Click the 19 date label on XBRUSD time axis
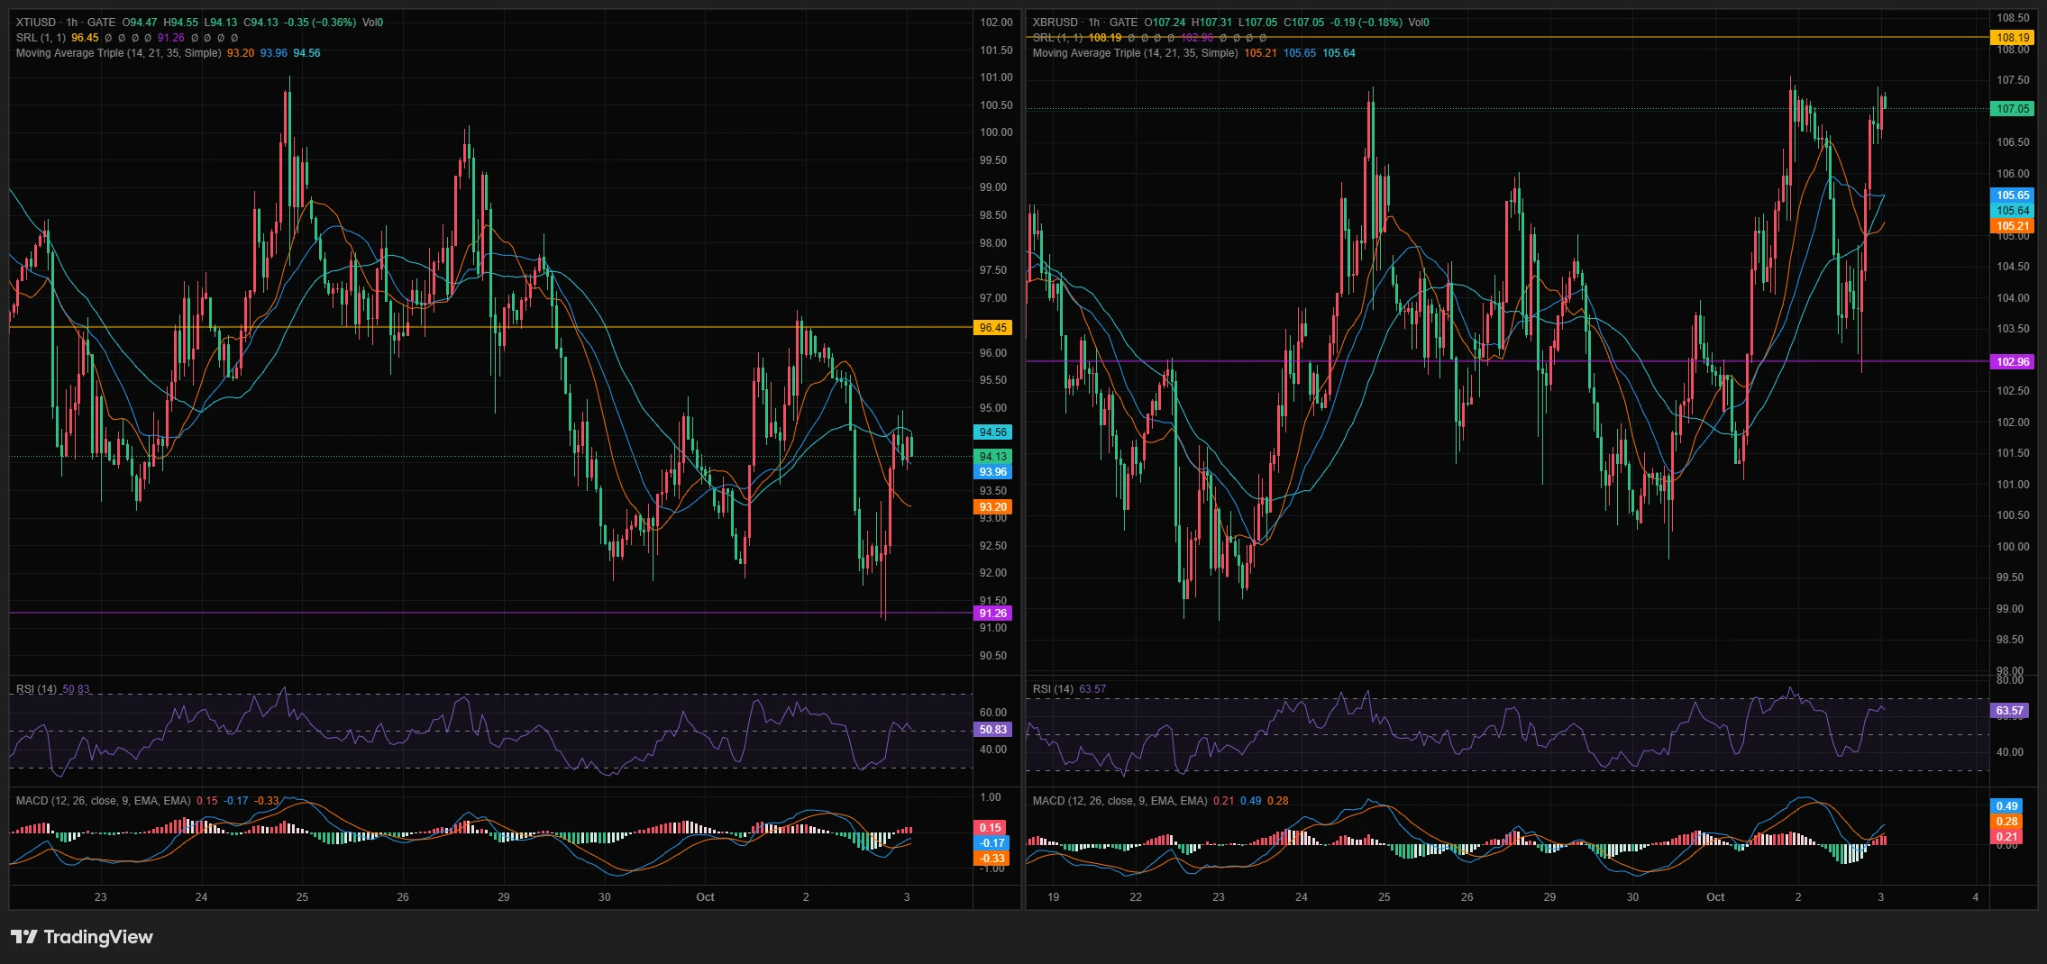The width and height of the screenshot is (2047, 964). point(1053,897)
